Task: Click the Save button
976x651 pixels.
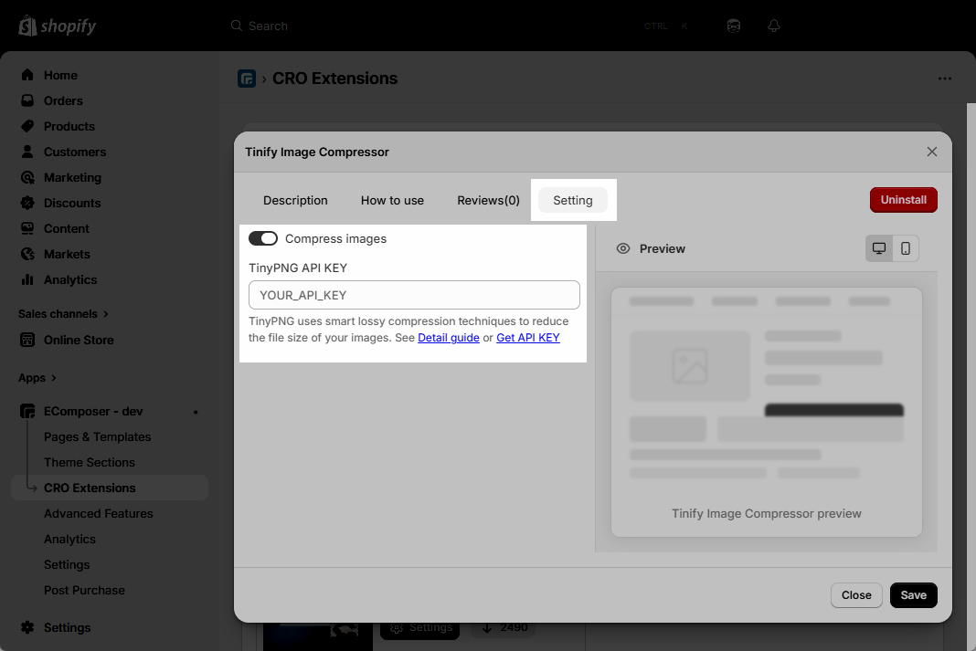Action: coord(913,595)
